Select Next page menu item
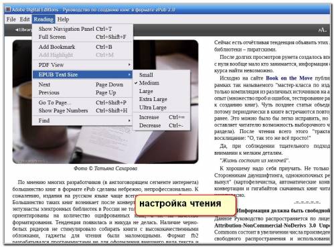This screenshot has height=247, width=334. (83, 84)
